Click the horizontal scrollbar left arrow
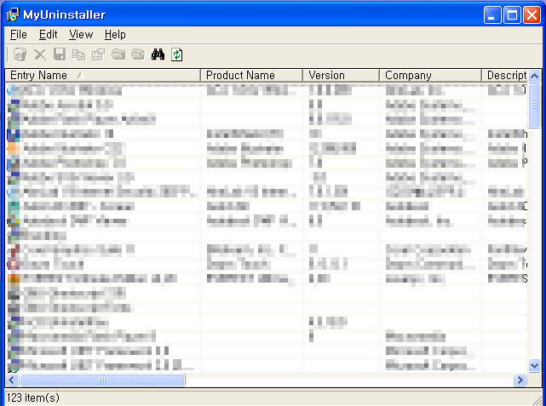The image size is (546, 406). click(x=11, y=380)
